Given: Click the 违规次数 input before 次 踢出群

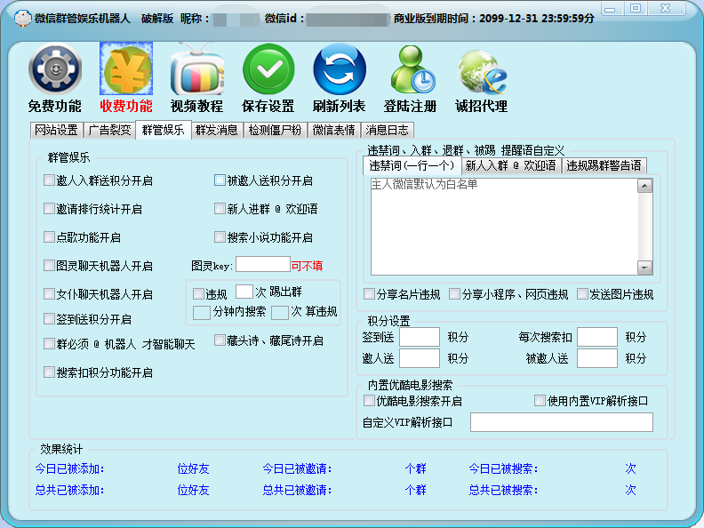Looking at the screenshot, I should [x=244, y=292].
